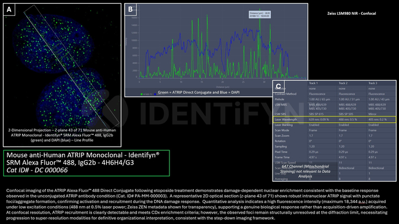Click the 'SBS SP 505' cell
The image size is (399, 224).
pyautogui.click(x=346, y=114)
